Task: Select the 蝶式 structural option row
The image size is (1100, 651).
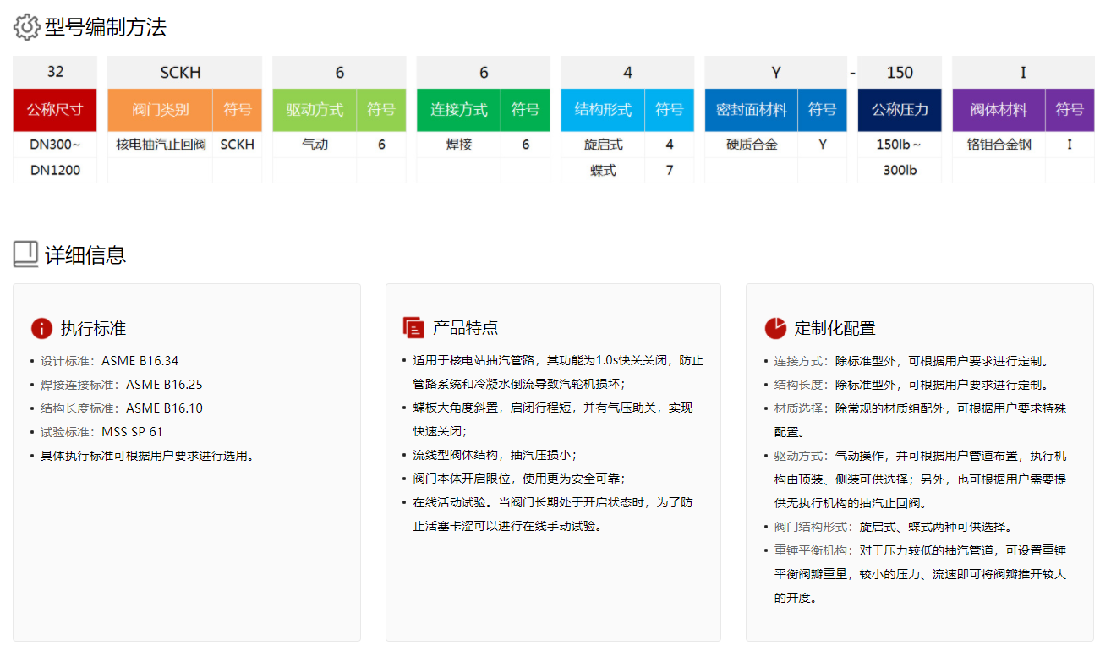Action: click(x=603, y=169)
